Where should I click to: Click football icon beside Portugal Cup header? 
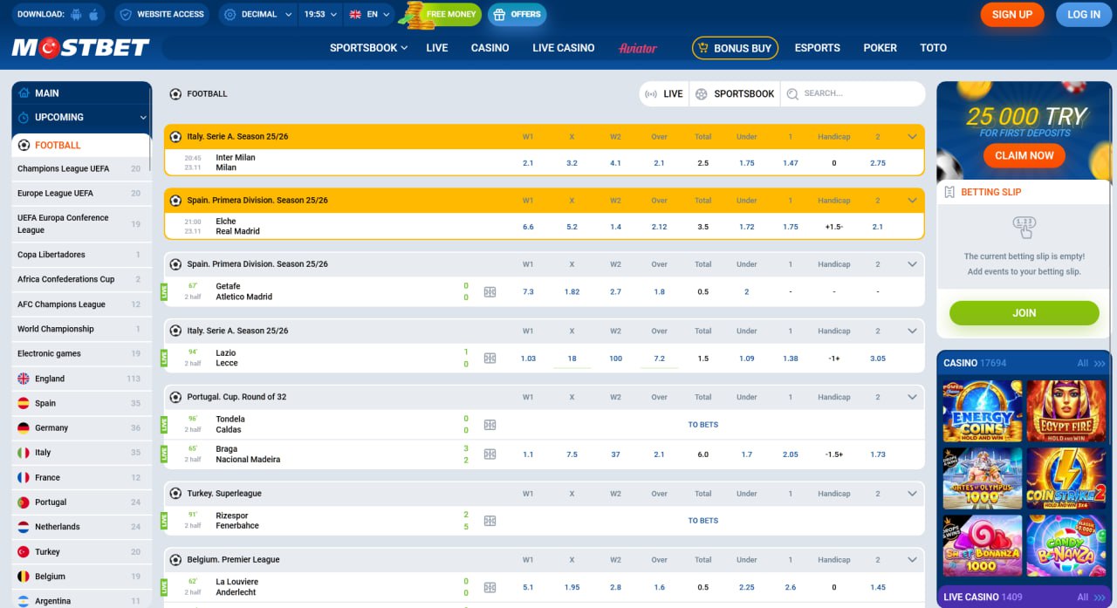tap(175, 397)
